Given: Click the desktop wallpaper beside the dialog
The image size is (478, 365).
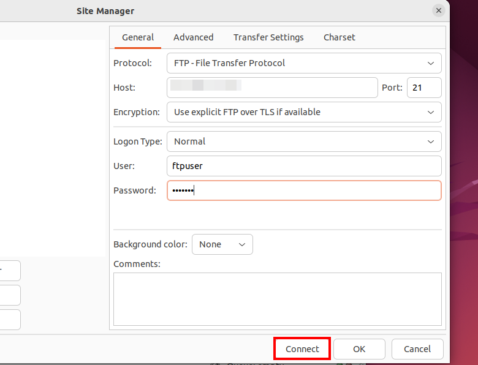Looking at the screenshot, I should [464, 184].
